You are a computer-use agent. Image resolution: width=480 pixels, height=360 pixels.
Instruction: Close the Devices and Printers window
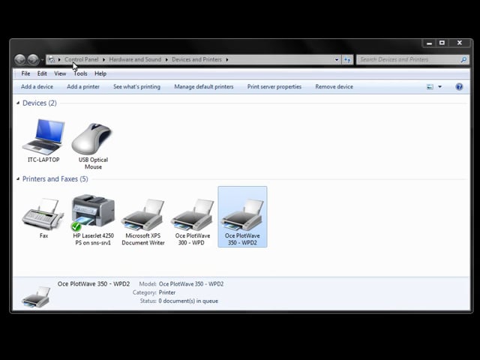tap(460, 43)
